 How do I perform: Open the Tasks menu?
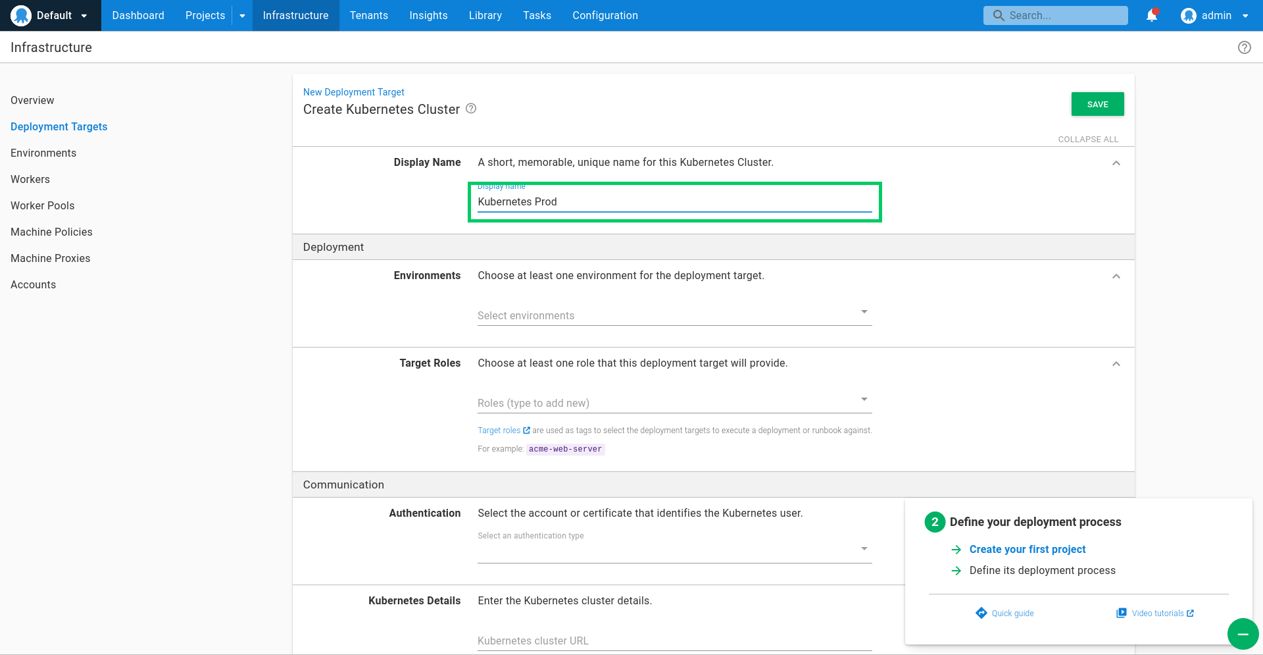point(537,15)
